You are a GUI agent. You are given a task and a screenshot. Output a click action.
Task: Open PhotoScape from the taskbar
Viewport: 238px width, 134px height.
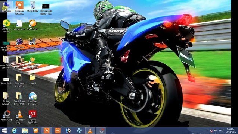click(x=101, y=131)
